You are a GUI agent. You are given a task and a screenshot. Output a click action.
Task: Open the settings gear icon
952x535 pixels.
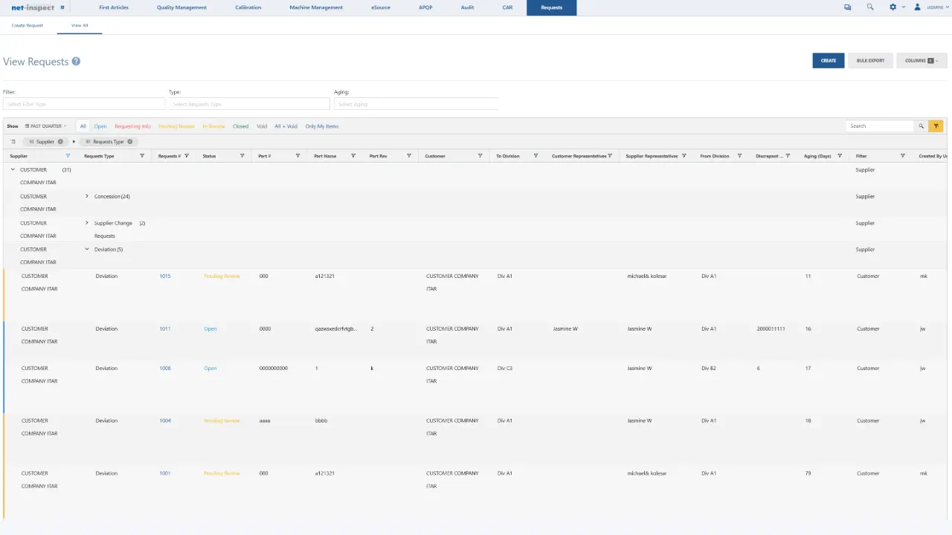[x=892, y=7]
